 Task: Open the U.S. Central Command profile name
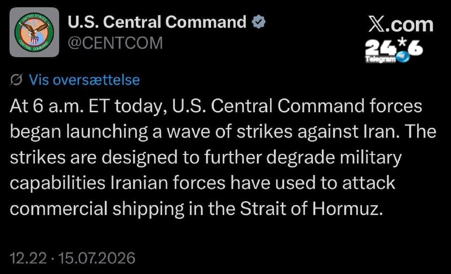(x=157, y=22)
